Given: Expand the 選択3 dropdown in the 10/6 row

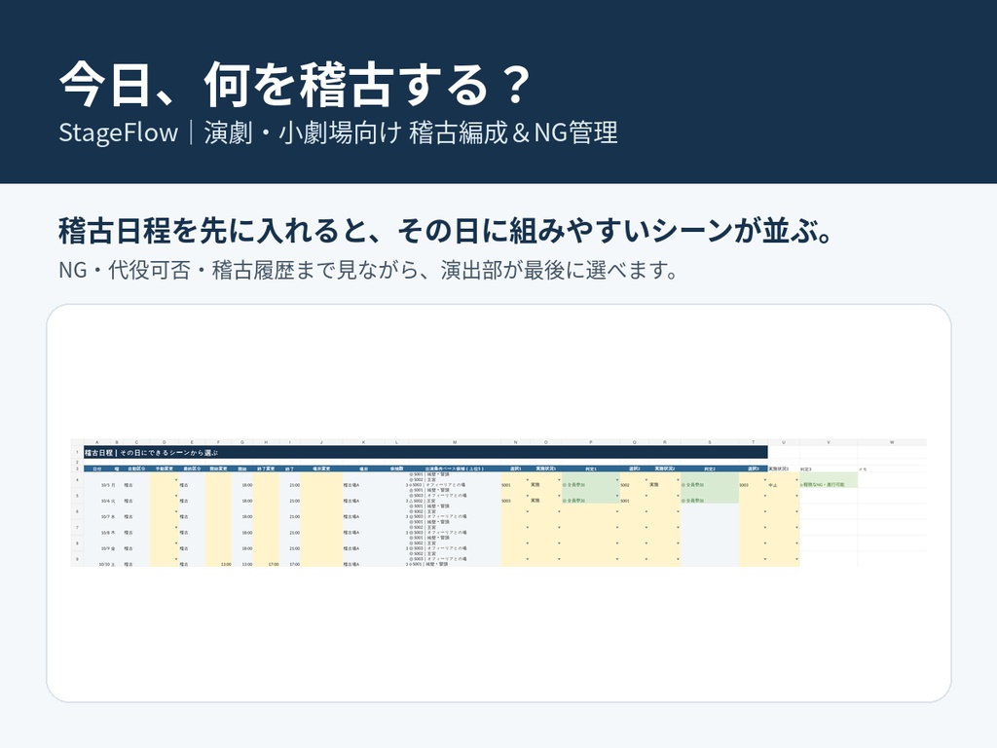Looking at the screenshot, I should click(x=765, y=496).
